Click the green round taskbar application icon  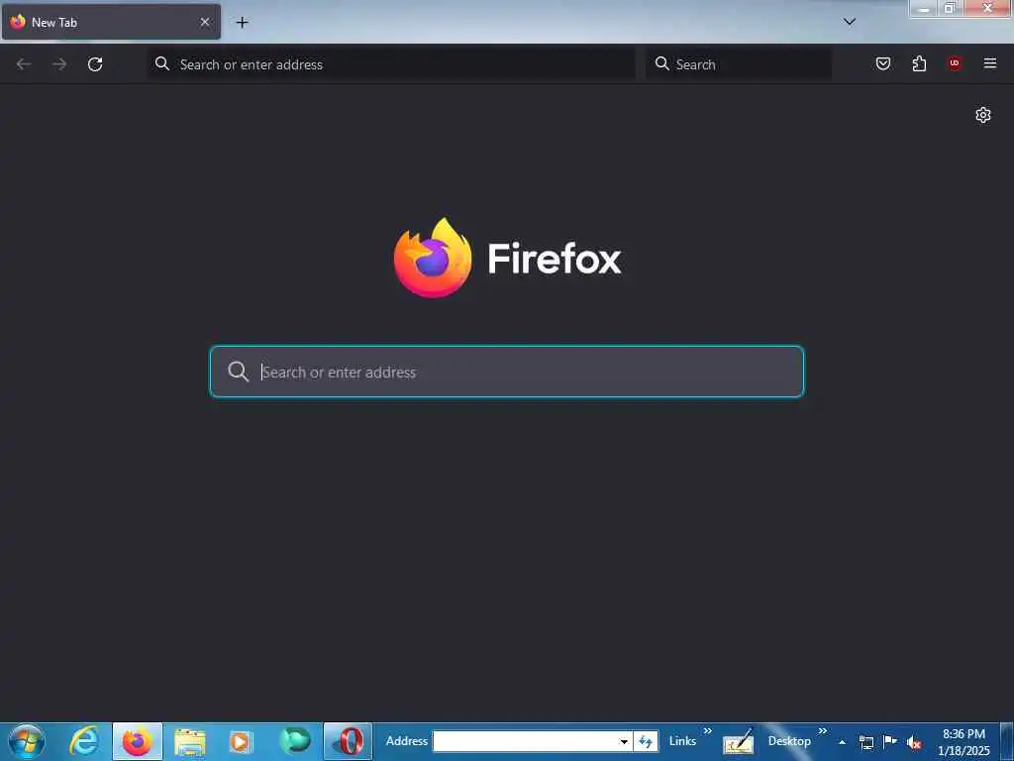click(295, 740)
